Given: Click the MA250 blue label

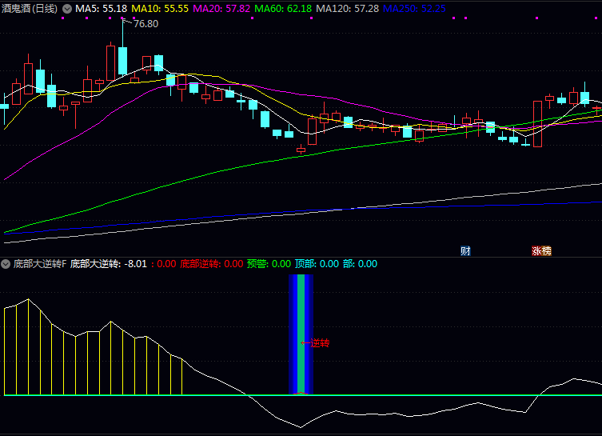Looking at the screenshot, I should (x=414, y=8).
